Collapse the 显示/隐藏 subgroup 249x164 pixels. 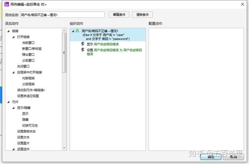coord(14,108)
